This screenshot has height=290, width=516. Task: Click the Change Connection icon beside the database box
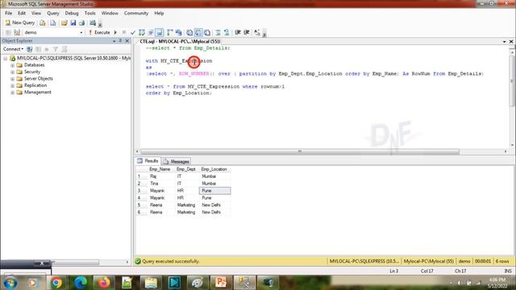[17, 32]
